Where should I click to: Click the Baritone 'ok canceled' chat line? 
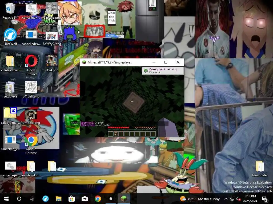96,125
